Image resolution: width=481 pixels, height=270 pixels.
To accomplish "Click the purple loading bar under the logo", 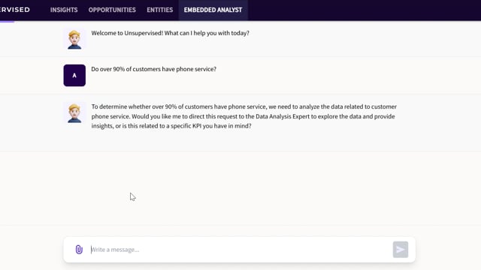I will (x=7, y=22).
